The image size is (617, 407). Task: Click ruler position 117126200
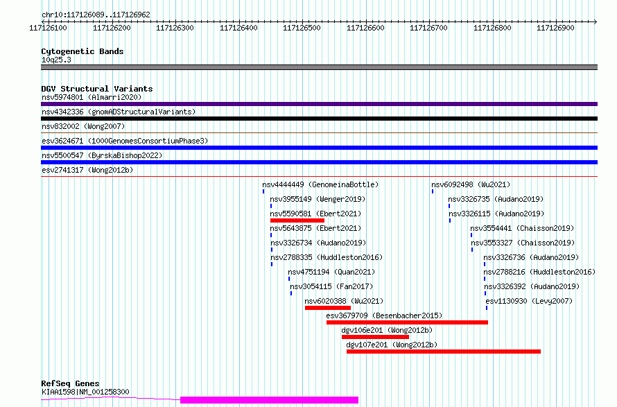pyautogui.click(x=112, y=28)
